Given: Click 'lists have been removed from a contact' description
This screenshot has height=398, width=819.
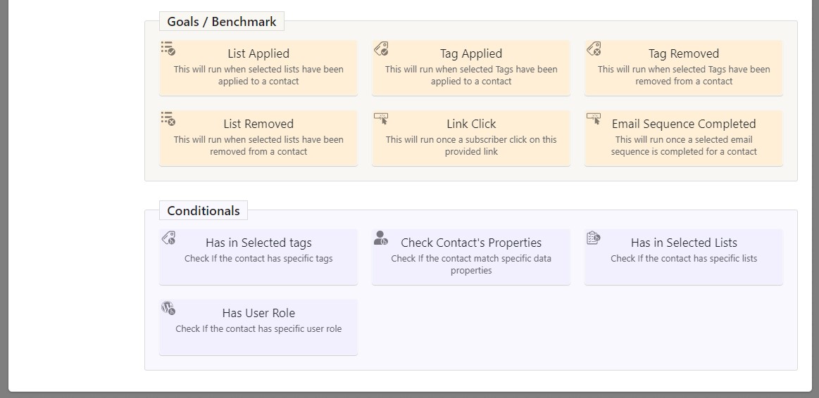Looking at the screenshot, I should pos(258,146).
